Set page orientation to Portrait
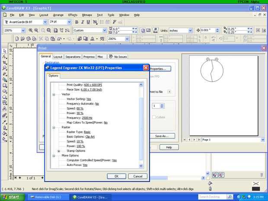The width and height of the screenshot is (268, 201). pyautogui.click(x=143, y=30)
